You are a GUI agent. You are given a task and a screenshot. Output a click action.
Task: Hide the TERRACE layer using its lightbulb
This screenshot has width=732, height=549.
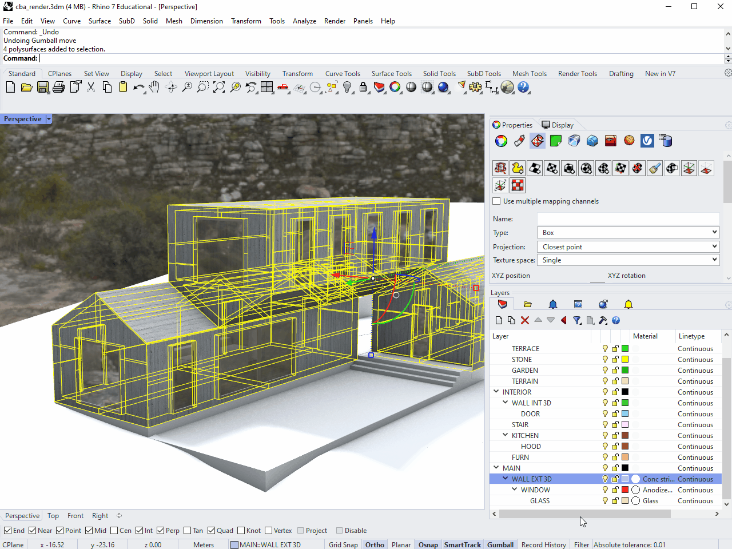pos(605,348)
